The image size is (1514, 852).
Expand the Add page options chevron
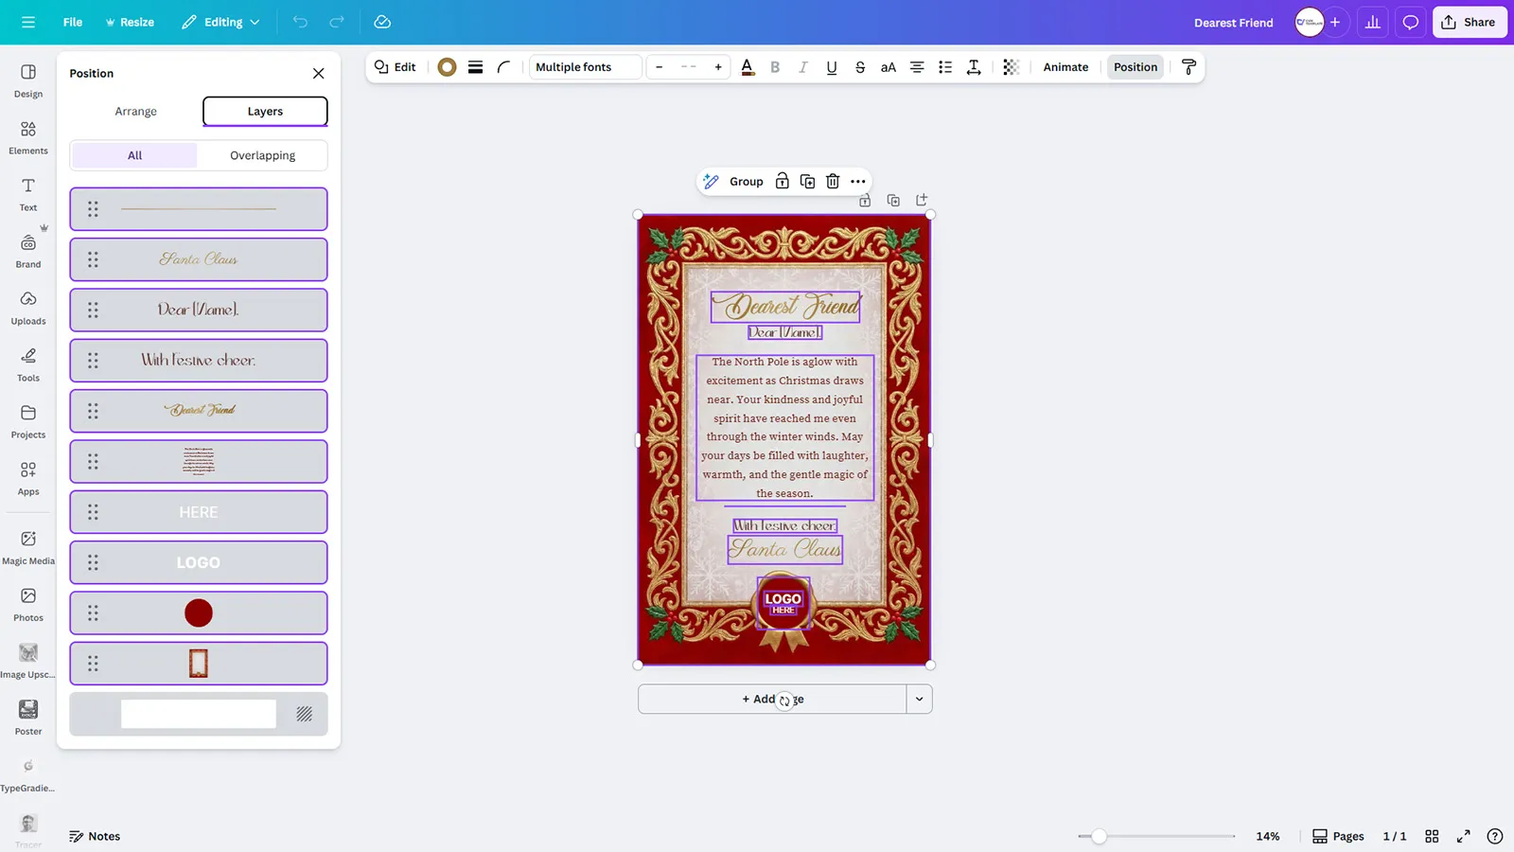[x=919, y=700]
